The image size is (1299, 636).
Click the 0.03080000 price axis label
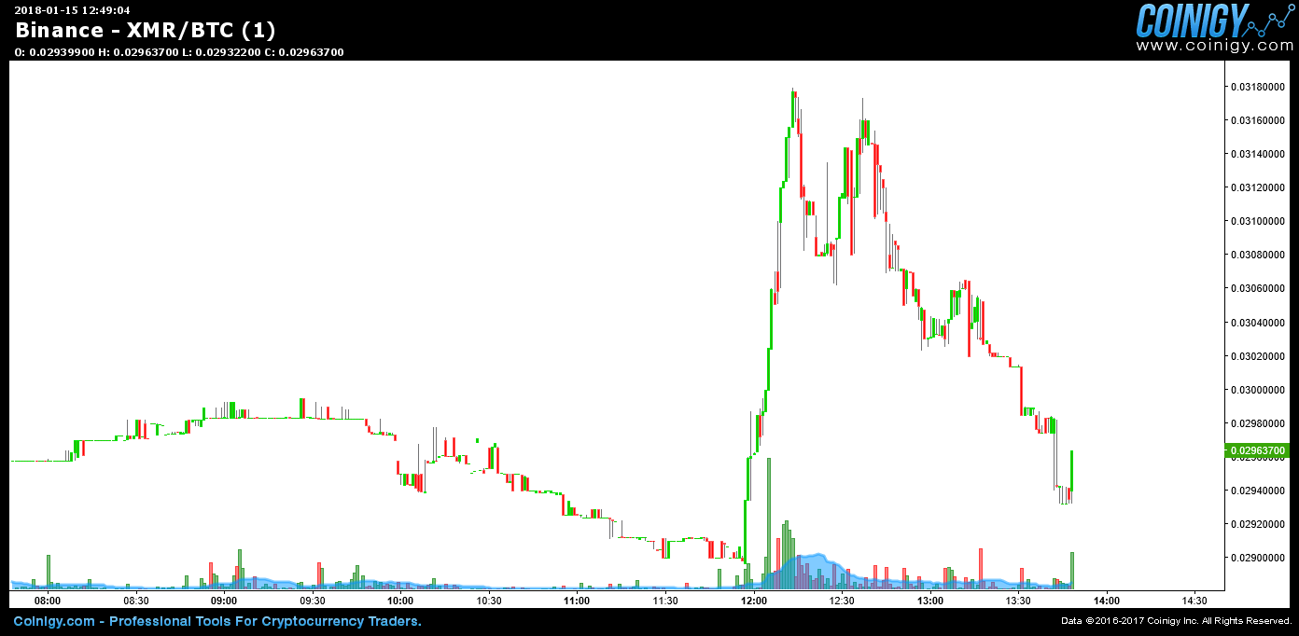coord(1260,255)
